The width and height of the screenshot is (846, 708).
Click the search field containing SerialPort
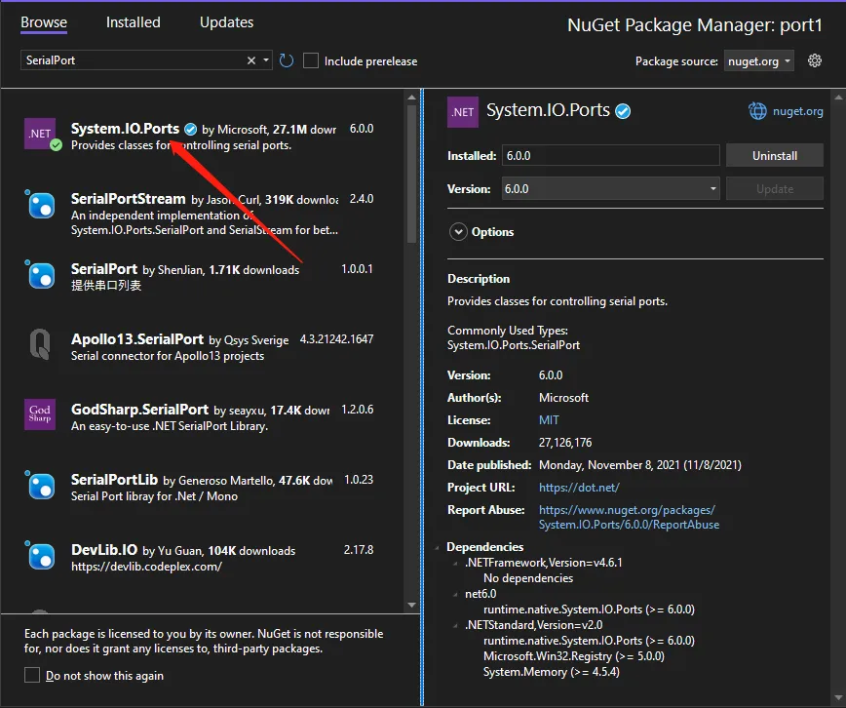click(134, 60)
